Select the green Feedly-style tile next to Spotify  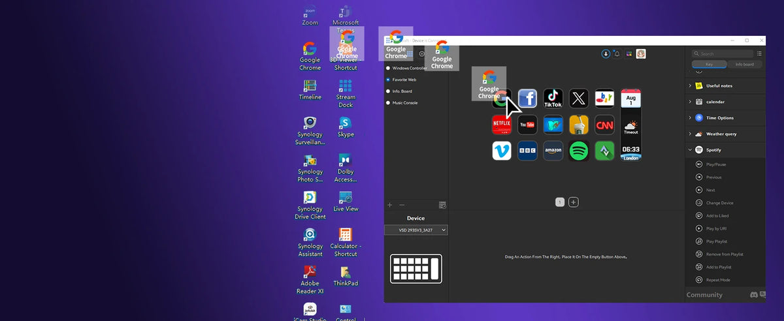(604, 151)
